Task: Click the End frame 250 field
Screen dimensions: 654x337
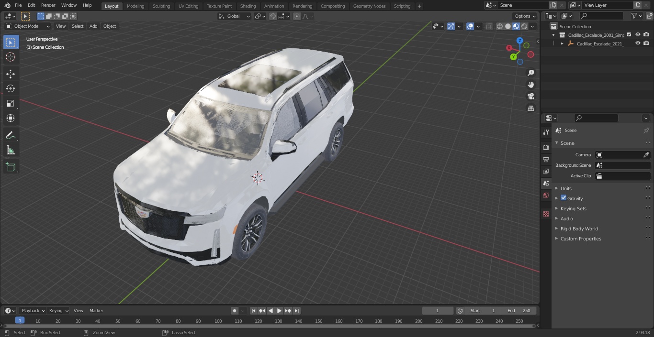Action: (x=519, y=311)
